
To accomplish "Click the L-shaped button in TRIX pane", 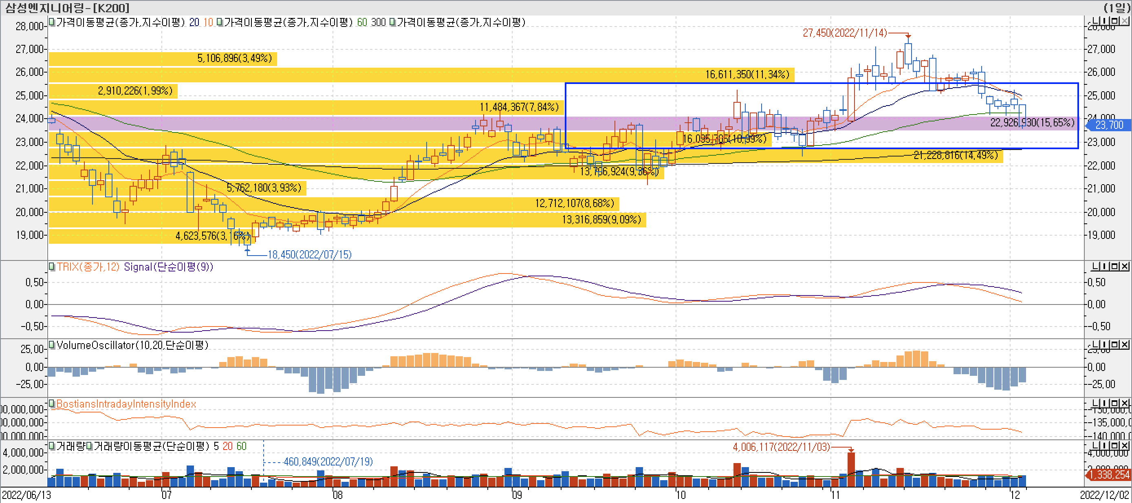I will click(x=1095, y=267).
